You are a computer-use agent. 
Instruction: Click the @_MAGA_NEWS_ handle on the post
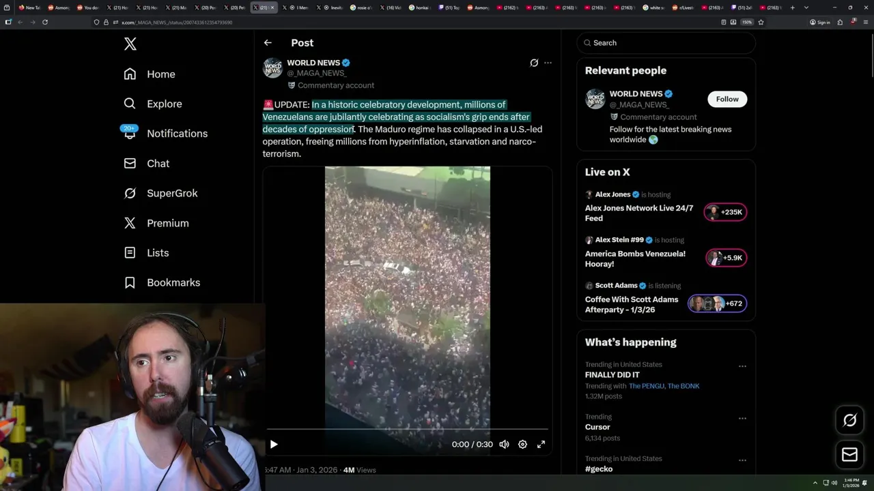coord(317,73)
